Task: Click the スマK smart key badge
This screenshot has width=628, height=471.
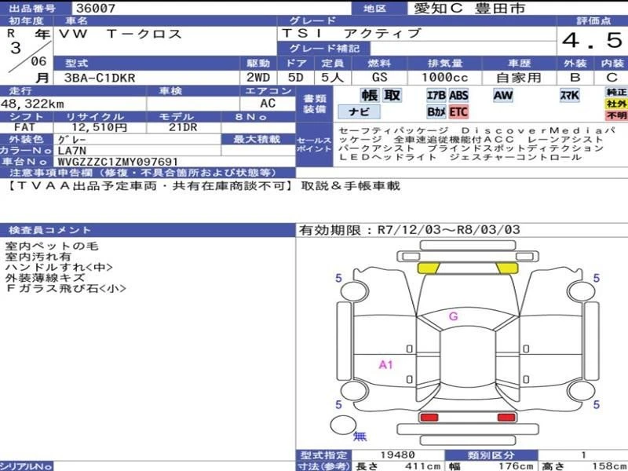Action: click(x=569, y=96)
